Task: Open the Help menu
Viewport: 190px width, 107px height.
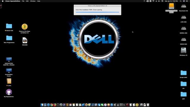Action: 39,1
